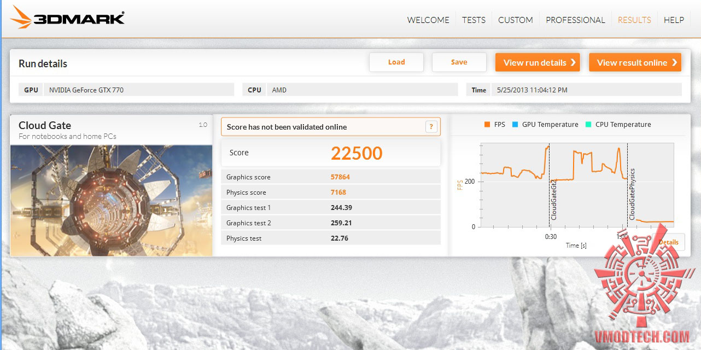
Task: Click View result online button
Action: [x=635, y=62]
